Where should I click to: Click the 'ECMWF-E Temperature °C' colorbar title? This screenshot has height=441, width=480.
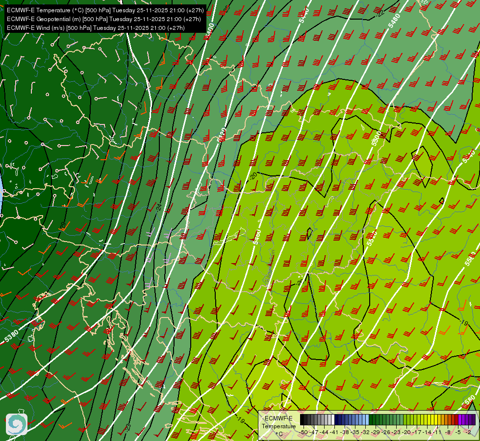[x=279, y=426]
